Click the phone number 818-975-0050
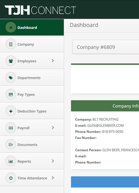Image resolution: width=139 pixels, height=193 pixels. coord(113,132)
